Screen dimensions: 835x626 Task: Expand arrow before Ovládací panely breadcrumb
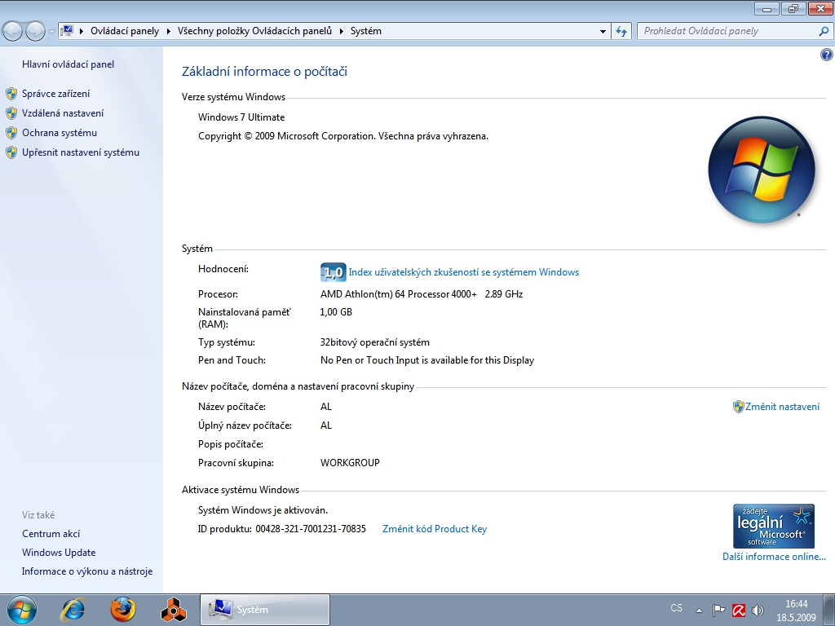82,32
